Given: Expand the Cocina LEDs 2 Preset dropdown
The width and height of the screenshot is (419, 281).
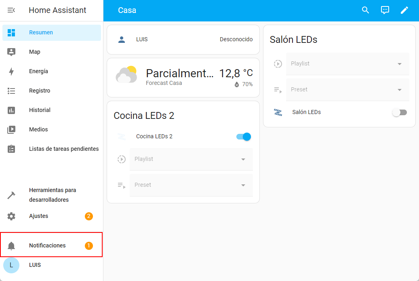Looking at the screenshot, I should (191, 185).
